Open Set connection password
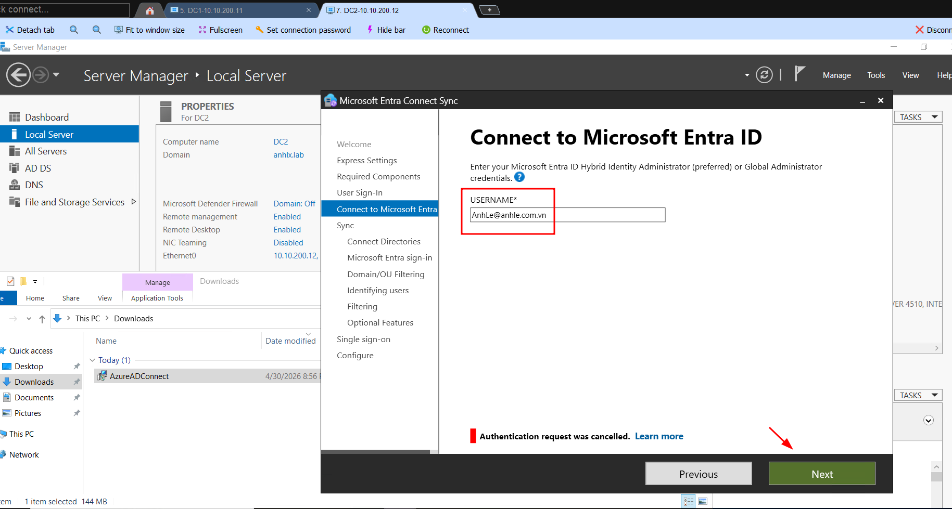952x509 pixels. (303, 30)
